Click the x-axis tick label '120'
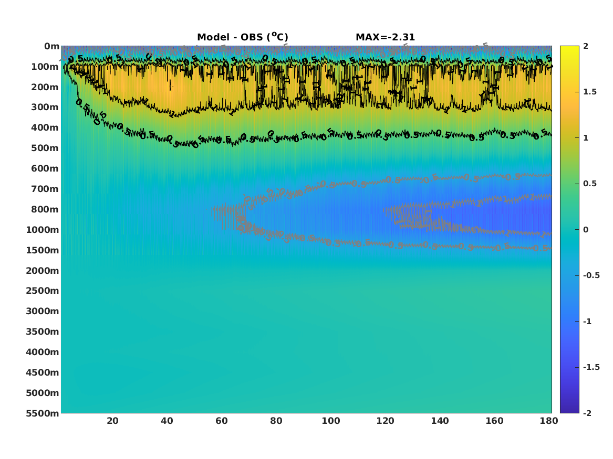The height and width of the screenshot is (459, 613). (x=386, y=421)
